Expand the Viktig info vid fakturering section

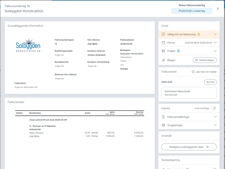tap(215, 34)
